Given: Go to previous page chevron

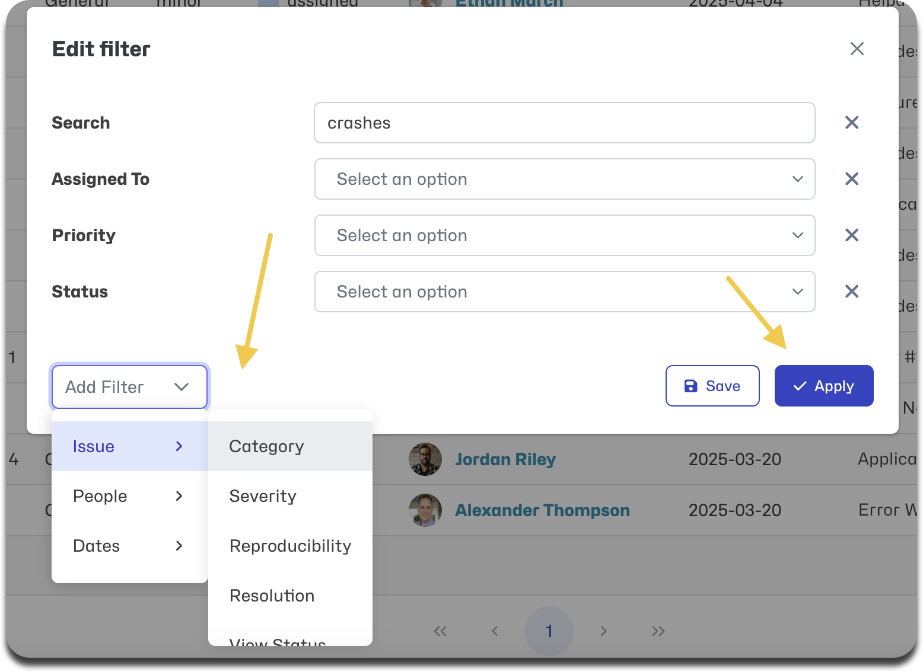Looking at the screenshot, I should (495, 631).
